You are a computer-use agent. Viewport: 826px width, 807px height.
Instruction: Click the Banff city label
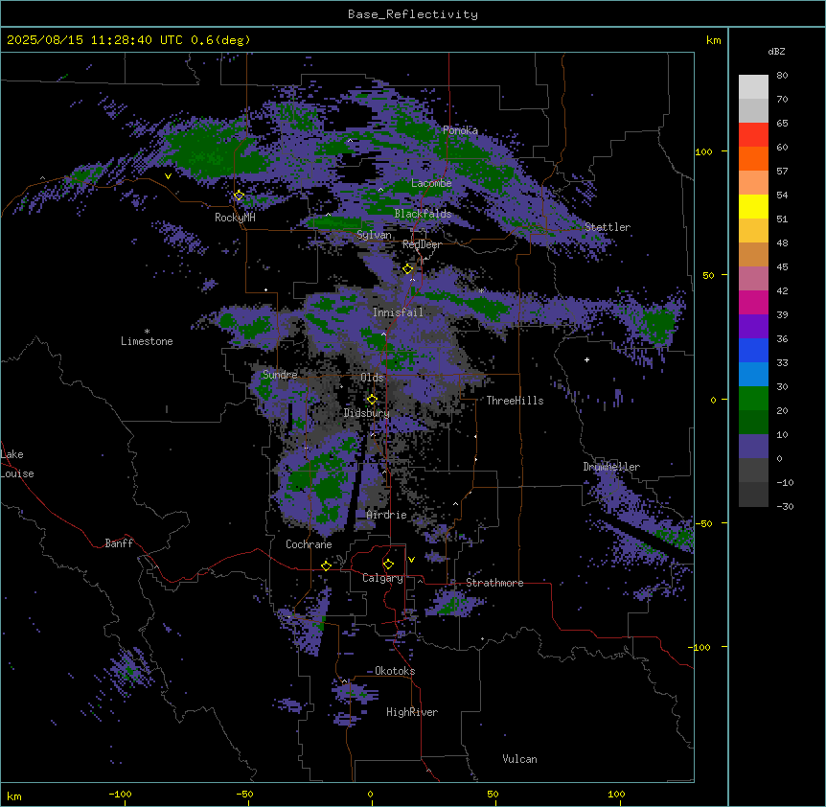[119, 543]
